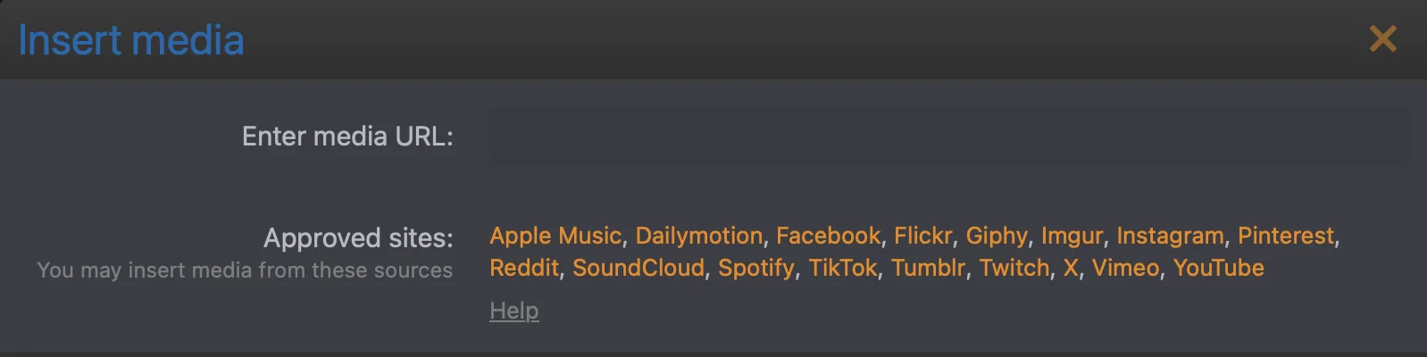Click the Imgur link
The image size is (1427, 357).
pyautogui.click(x=1072, y=236)
